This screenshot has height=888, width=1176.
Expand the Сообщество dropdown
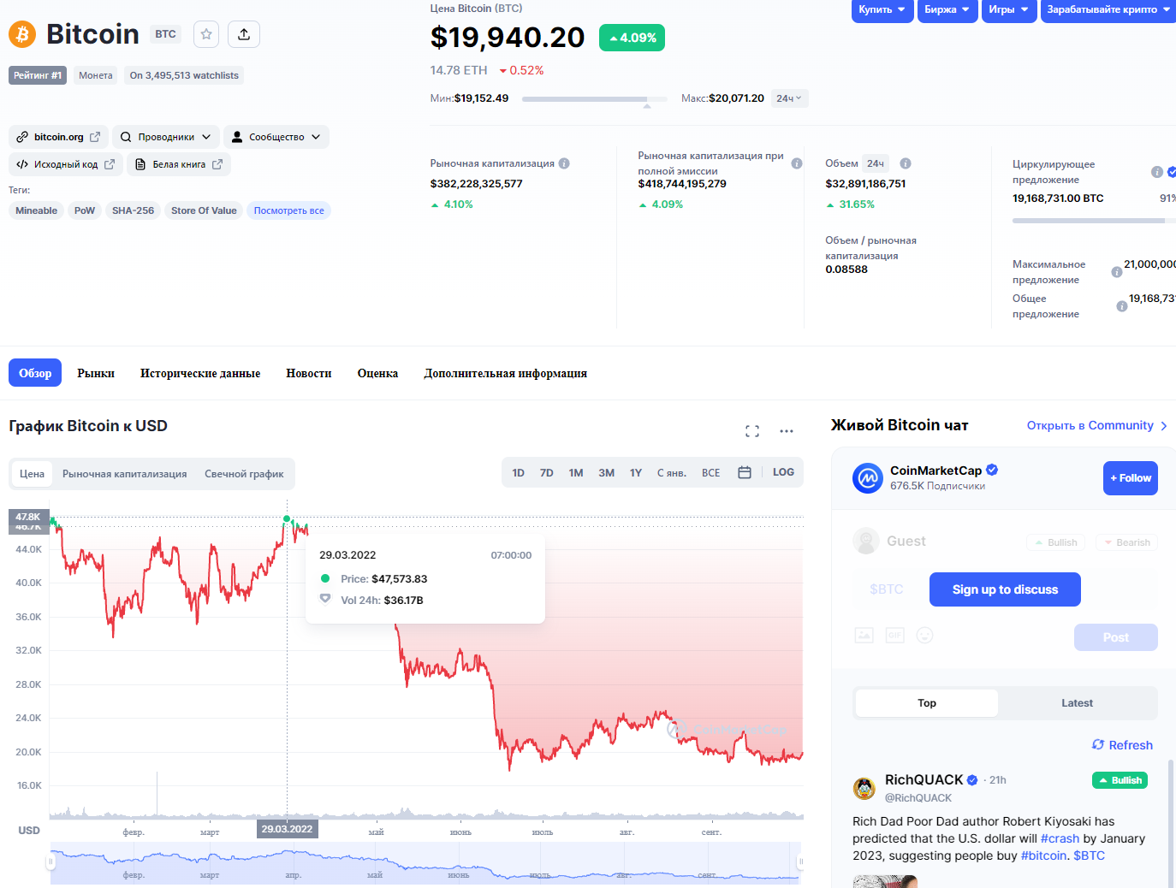(276, 137)
